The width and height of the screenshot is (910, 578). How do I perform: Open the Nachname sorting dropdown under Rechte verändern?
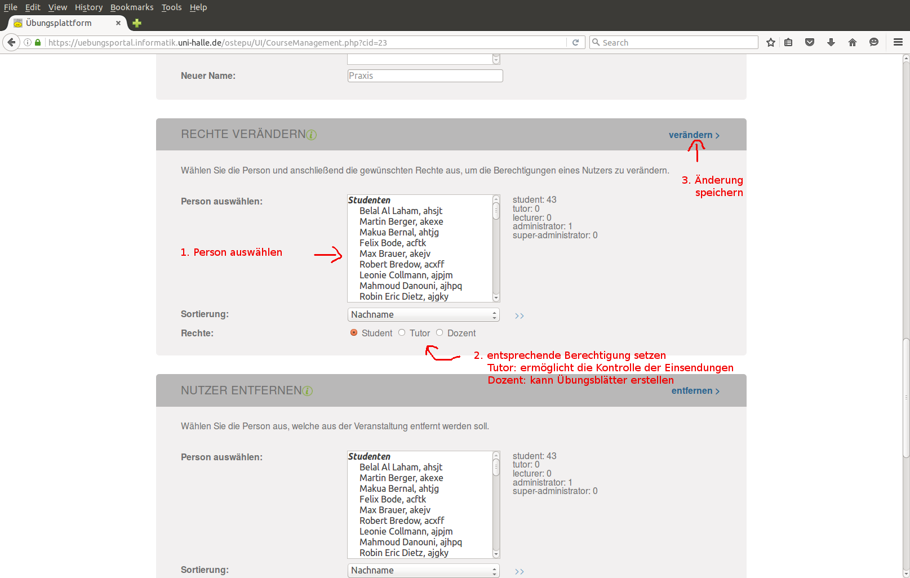pos(424,314)
